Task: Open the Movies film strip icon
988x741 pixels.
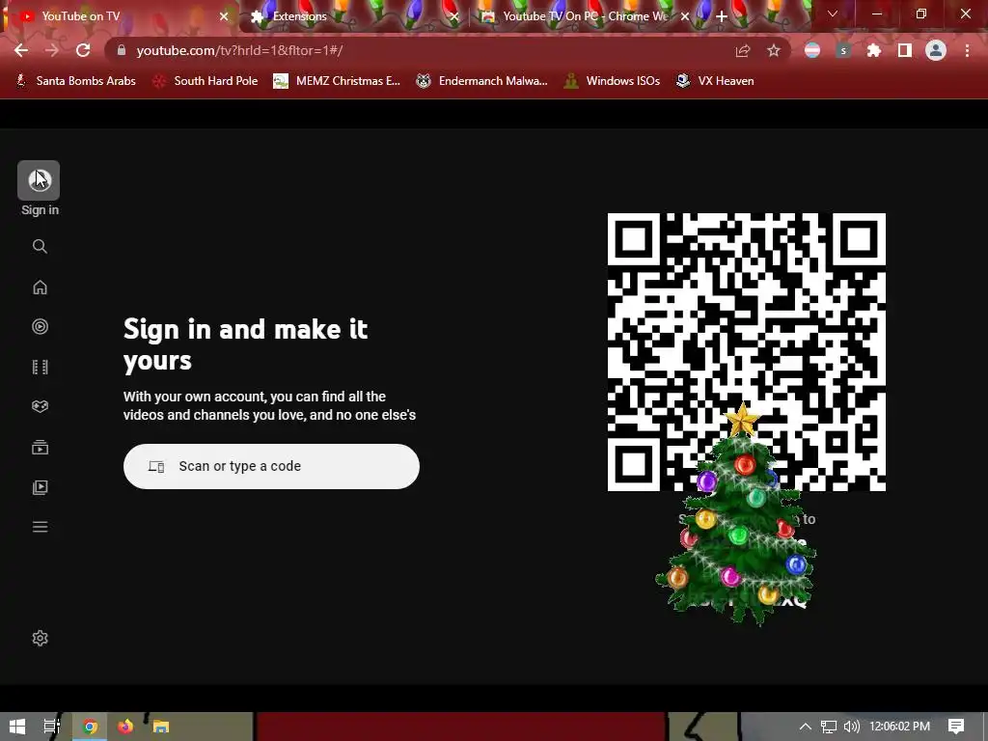Action: pyautogui.click(x=40, y=367)
